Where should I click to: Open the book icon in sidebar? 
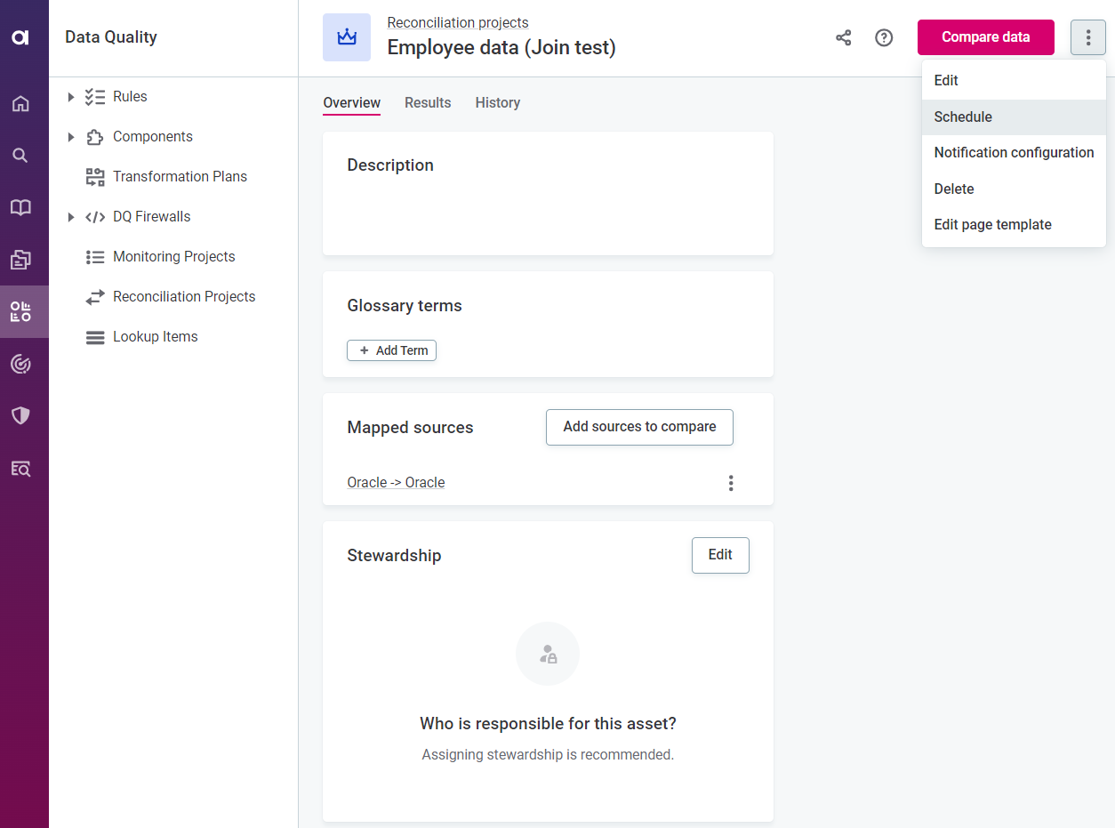[20, 207]
